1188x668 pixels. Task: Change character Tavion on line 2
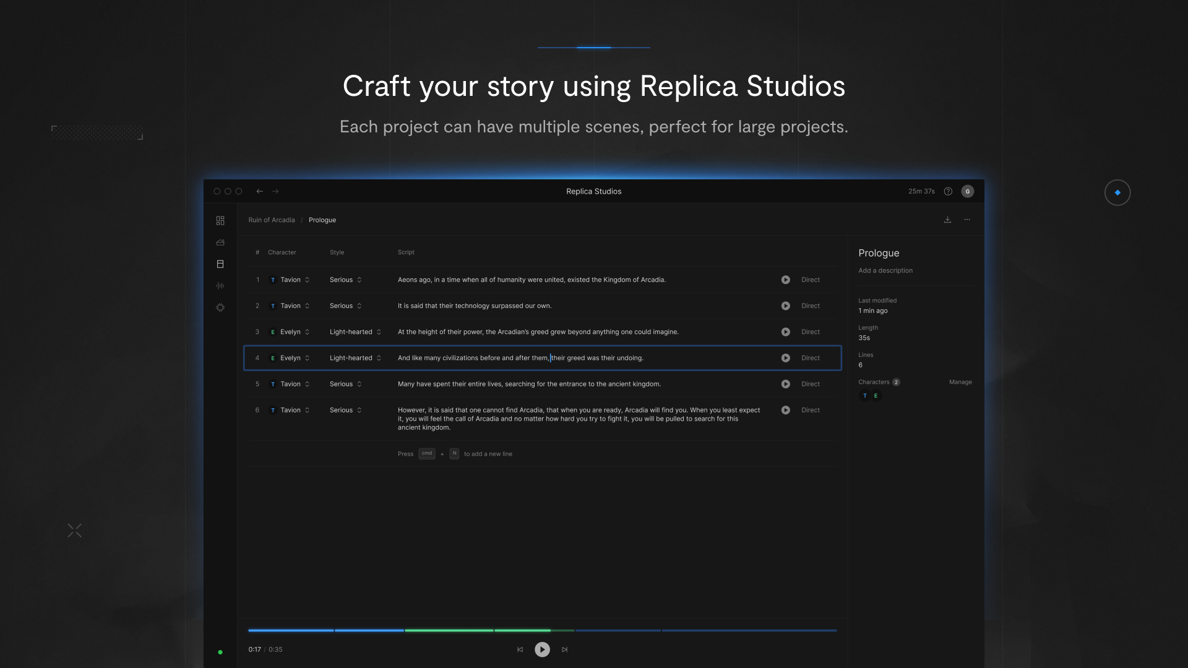click(x=290, y=306)
